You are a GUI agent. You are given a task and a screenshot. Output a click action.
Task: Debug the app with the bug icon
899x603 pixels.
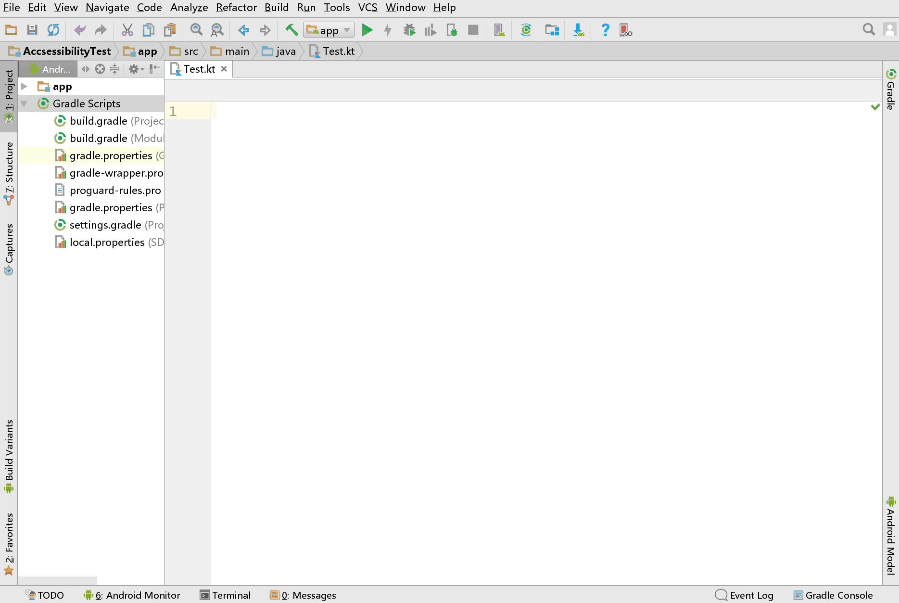[x=409, y=30]
